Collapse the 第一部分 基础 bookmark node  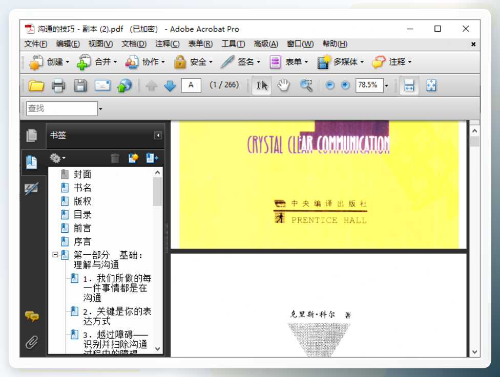pos(55,255)
